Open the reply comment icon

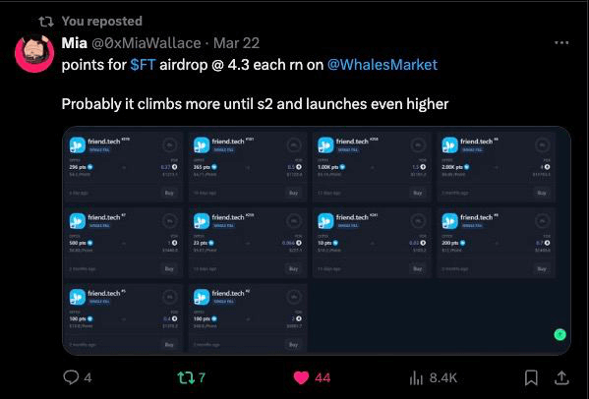pos(71,377)
